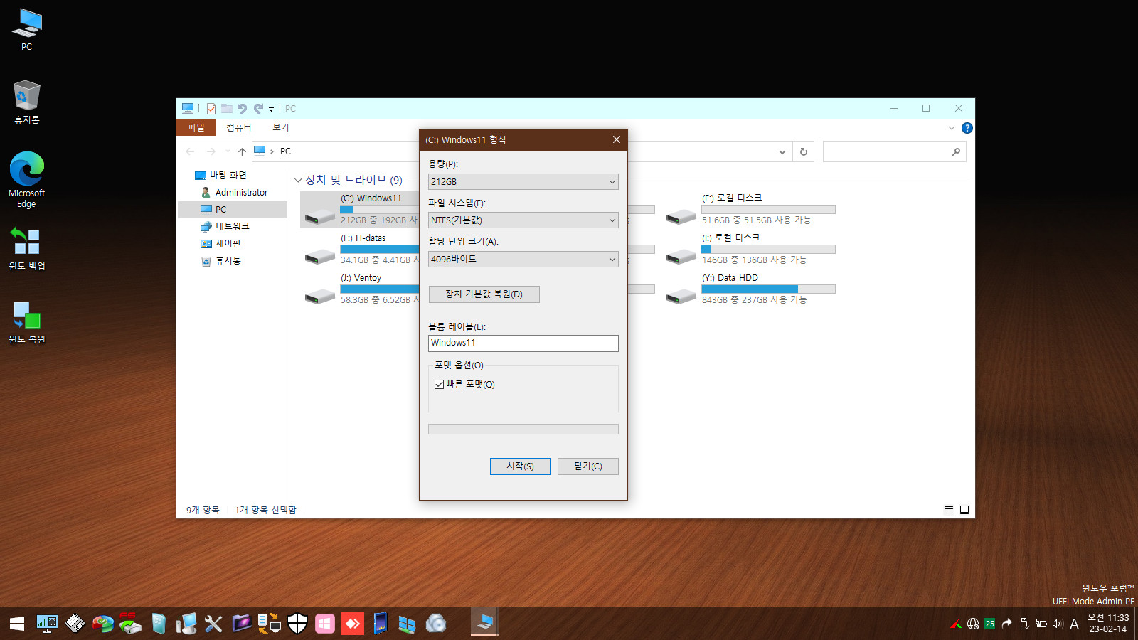Open the 파일 시스템 NTFS dropdown
This screenshot has width=1138, height=640.
pos(523,220)
